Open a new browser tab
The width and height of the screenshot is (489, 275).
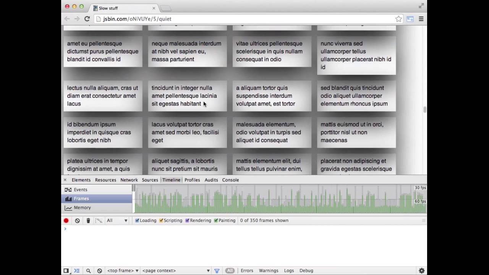click(165, 8)
